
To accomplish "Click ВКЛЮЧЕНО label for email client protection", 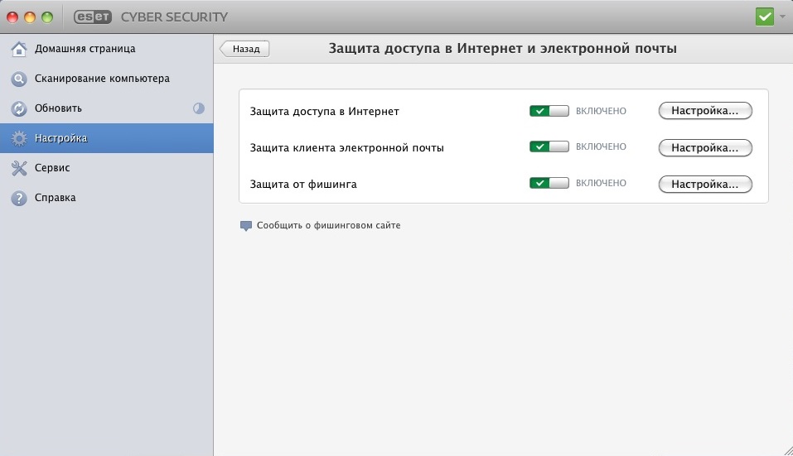I will click(x=601, y=147).
